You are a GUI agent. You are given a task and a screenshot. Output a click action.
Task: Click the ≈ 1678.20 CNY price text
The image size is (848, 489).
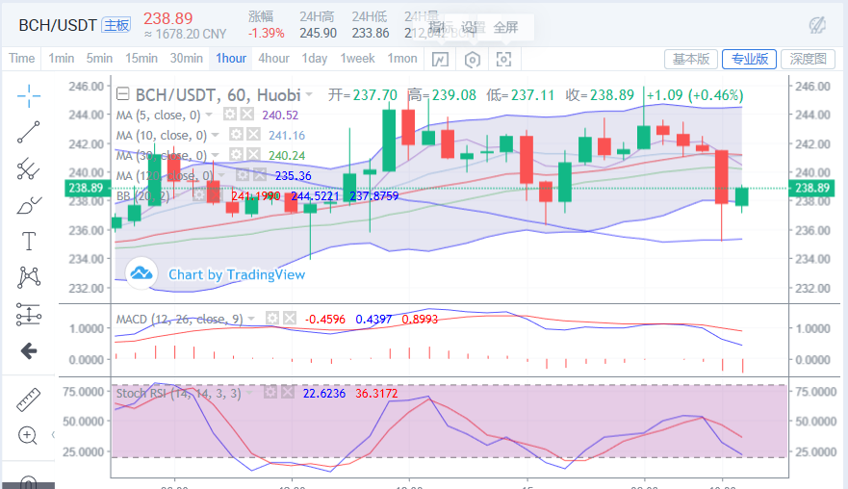tap(186, 34)
